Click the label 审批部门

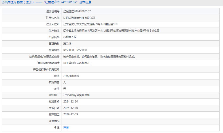point(54,95)
